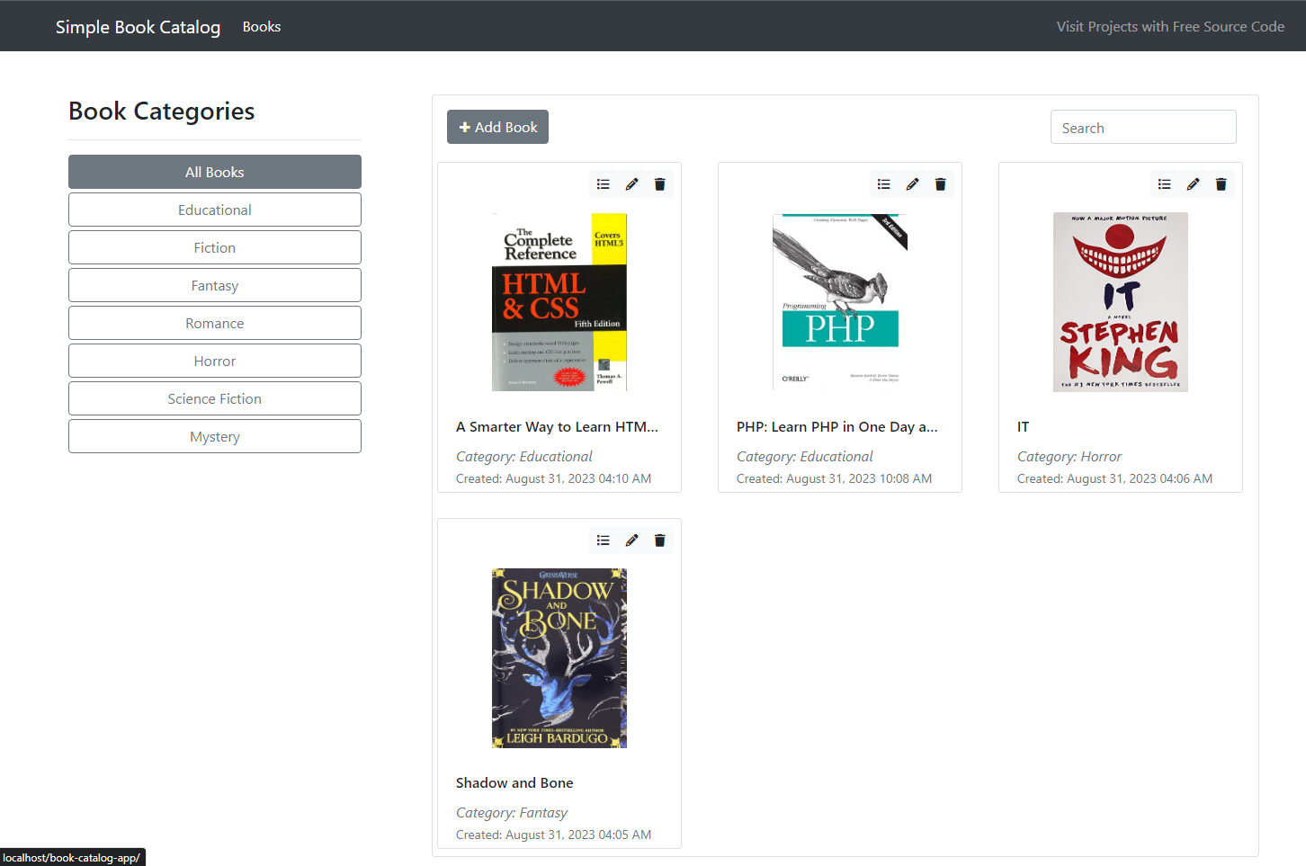The width and height of the screenshot is (1306, 866).
Task: Open details list icon for HTML & CSS book
Action: 604,184
